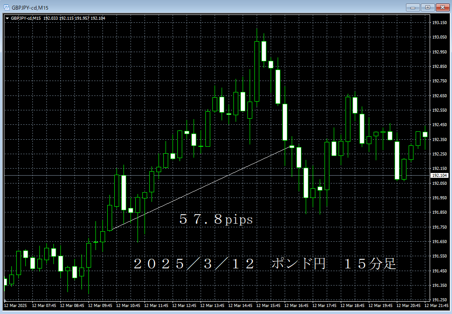This screenshot has height=314, width=452.
Task: Expand the triangle beside GBPJPY-cd,M15 label
Action: click(x=7, y=18)
